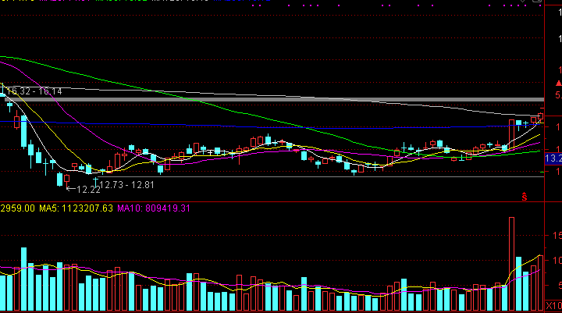Click the magenta MA10 volume value label
This screenshot has height=313, width=562.
coord(154,208)
